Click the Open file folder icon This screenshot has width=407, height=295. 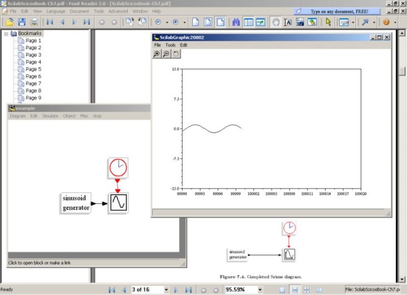point(9,22)
